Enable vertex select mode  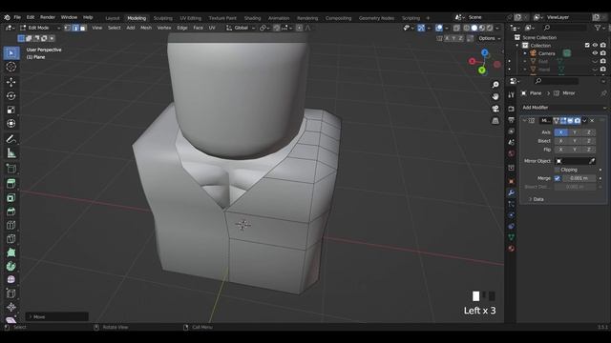(x=68, y=28)
